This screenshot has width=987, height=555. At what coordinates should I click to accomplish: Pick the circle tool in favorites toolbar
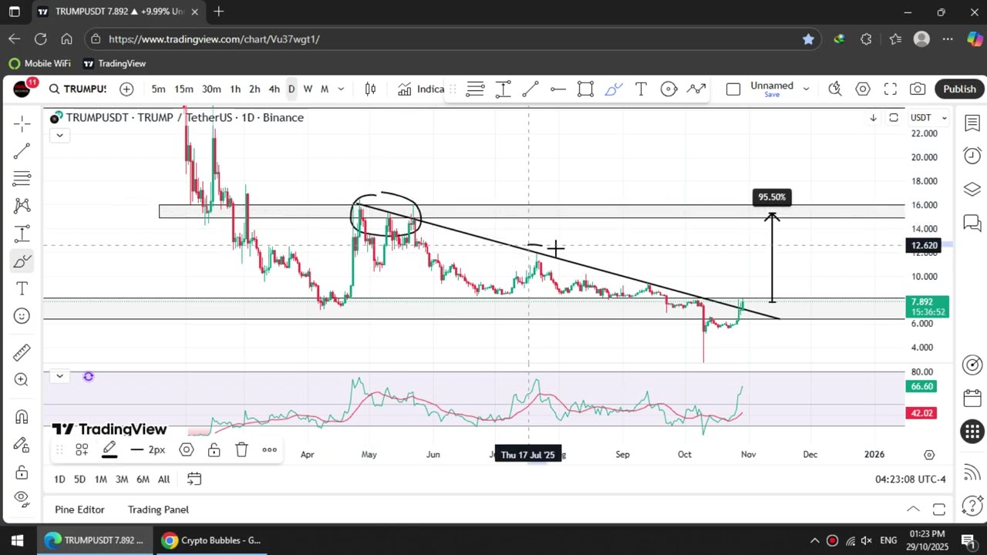[669, 89]
